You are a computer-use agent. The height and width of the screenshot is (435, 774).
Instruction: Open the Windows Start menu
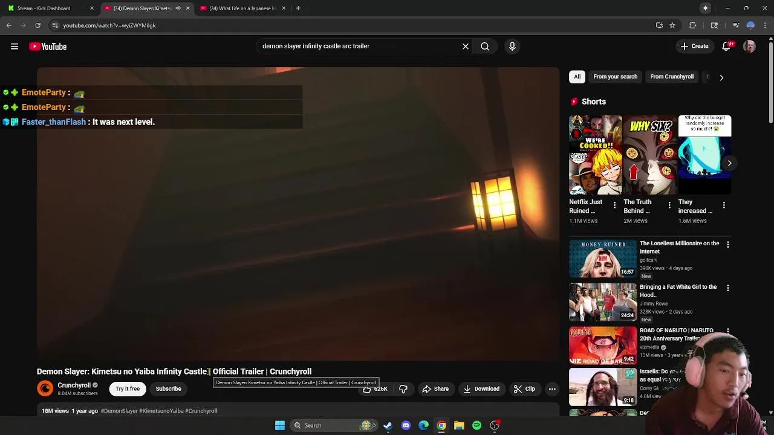click(280, 425)
